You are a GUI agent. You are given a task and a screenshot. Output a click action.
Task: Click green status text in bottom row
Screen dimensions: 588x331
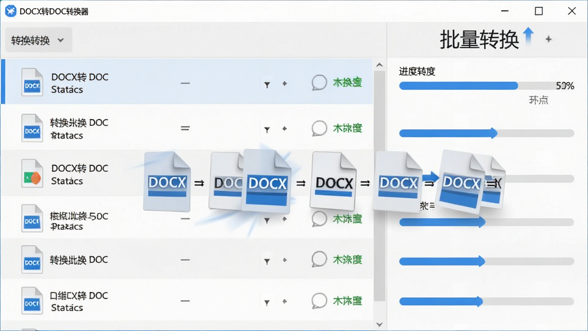[347, 301]
